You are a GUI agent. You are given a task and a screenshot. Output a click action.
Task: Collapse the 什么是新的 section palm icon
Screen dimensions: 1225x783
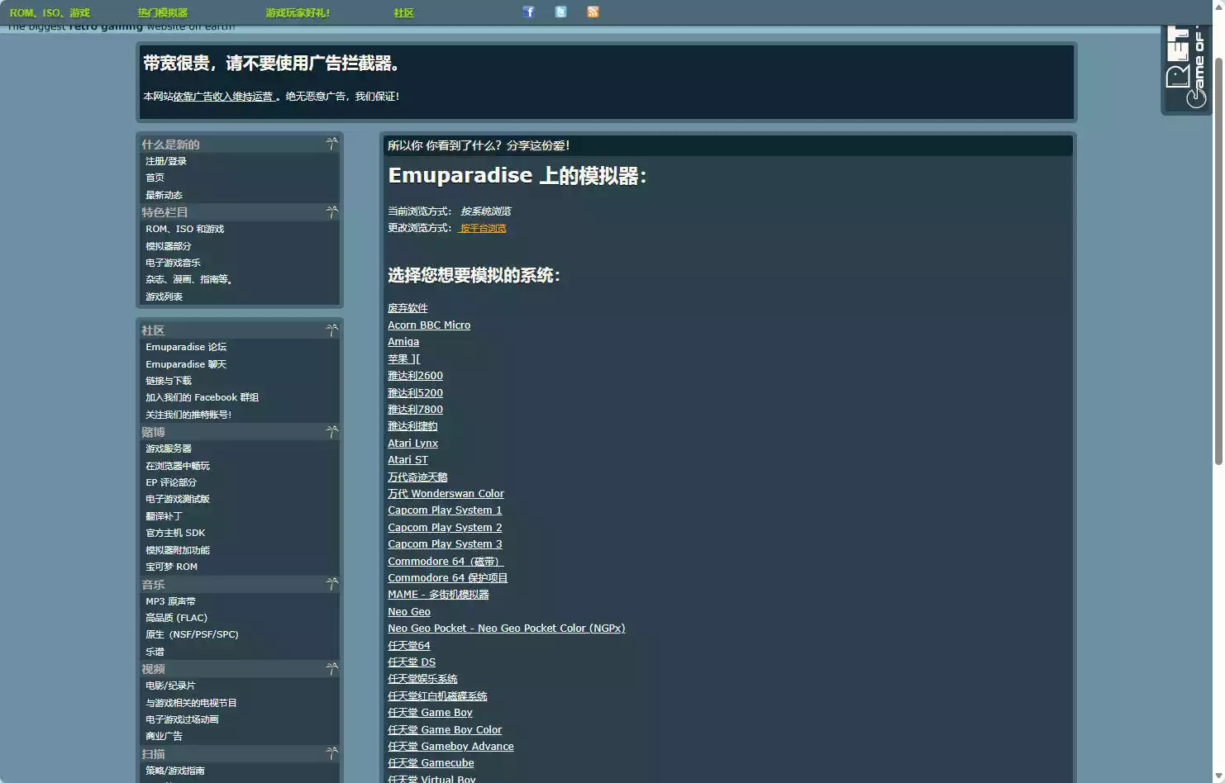coord(331,144)
